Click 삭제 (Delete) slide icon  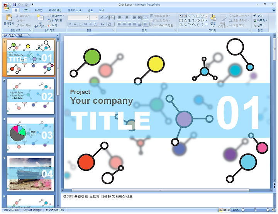50,25
